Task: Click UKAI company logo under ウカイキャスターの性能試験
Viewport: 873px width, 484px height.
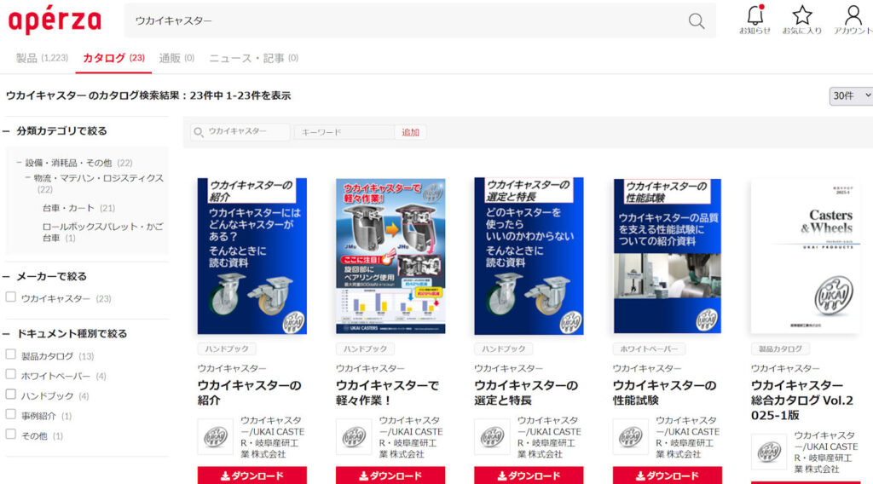Action: [x=630, y=437]
